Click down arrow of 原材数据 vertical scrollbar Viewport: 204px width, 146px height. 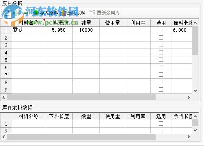click(x=195, y=91)
